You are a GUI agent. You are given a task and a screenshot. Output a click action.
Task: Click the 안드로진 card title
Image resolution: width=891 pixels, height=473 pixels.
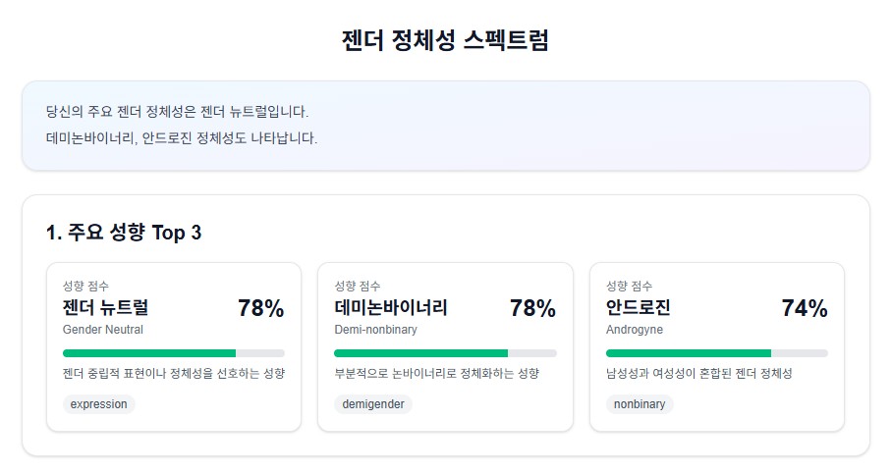(x=638, y=308)
